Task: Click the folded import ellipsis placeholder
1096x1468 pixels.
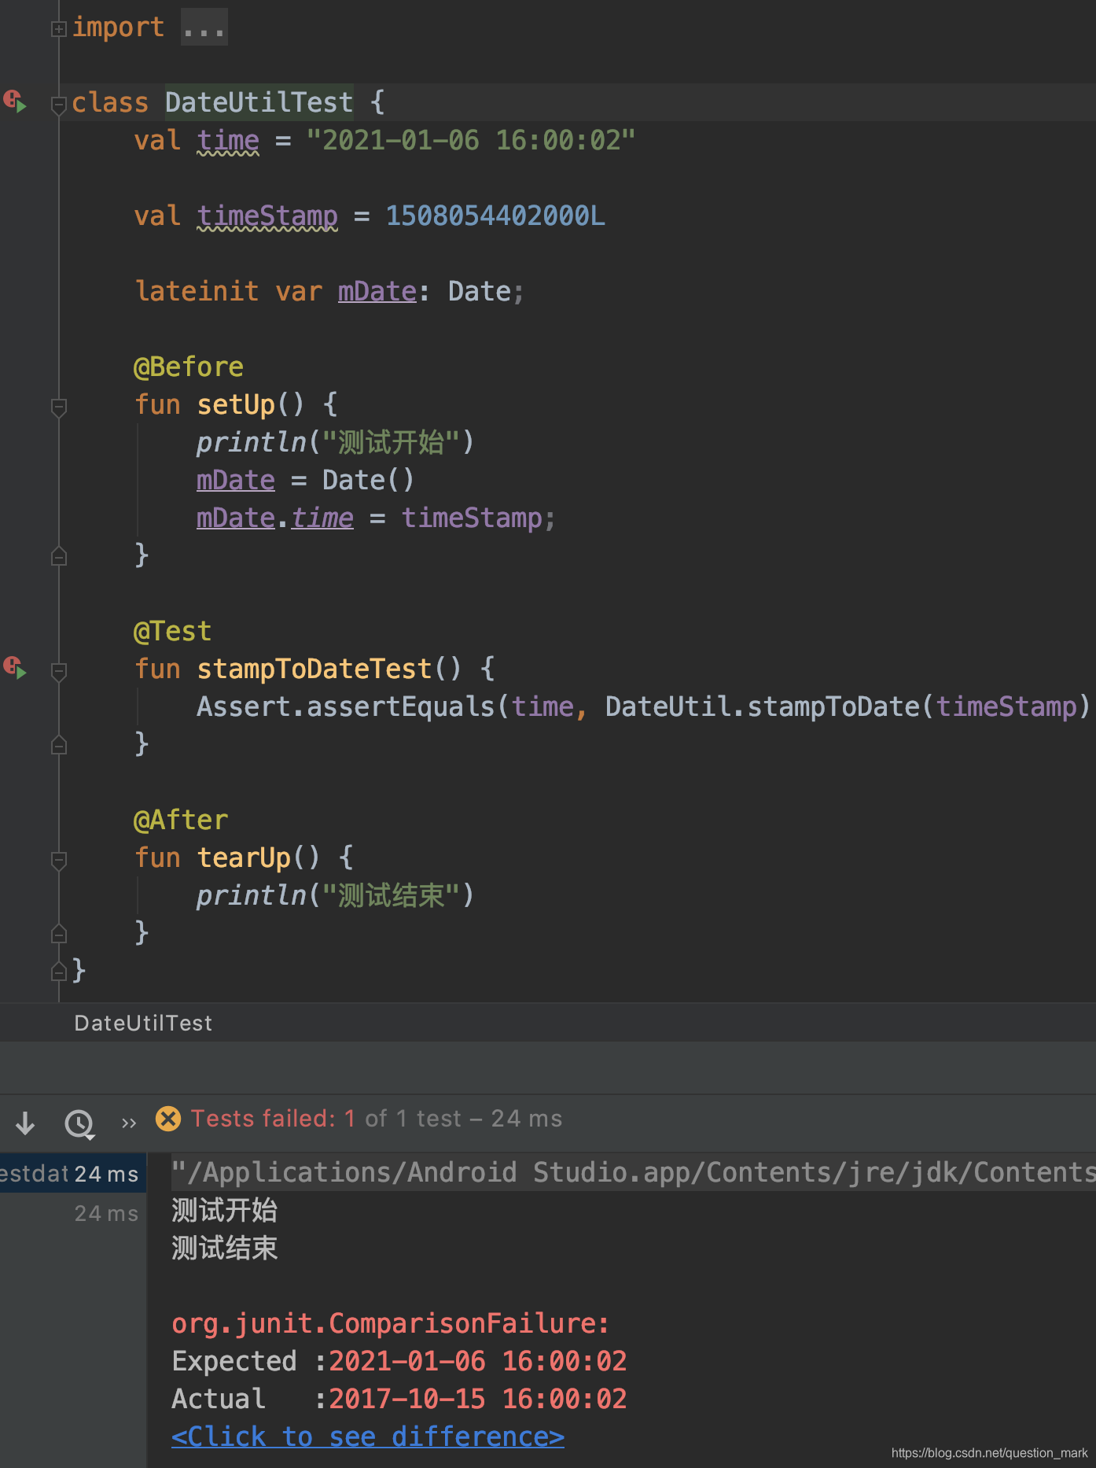Action: click(204, 28)
